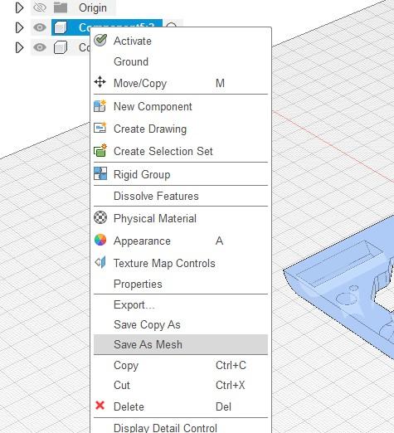Choose Cut in the context menu

(x=181, y=385)
